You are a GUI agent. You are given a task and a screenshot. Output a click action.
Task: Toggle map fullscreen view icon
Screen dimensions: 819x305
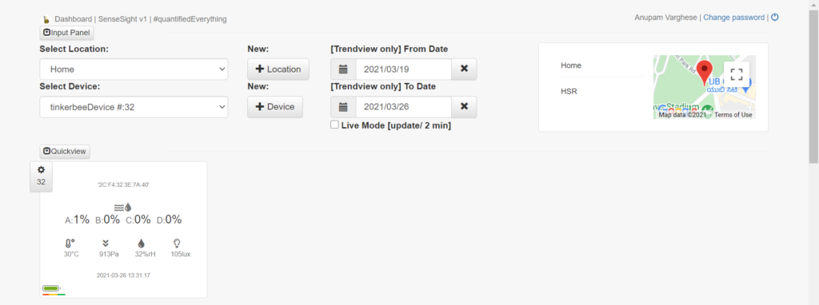pos(737,74)
